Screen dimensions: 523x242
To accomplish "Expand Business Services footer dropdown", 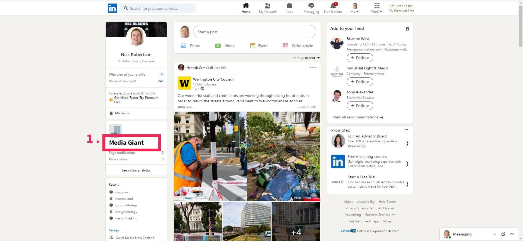I will pos(380,215).
